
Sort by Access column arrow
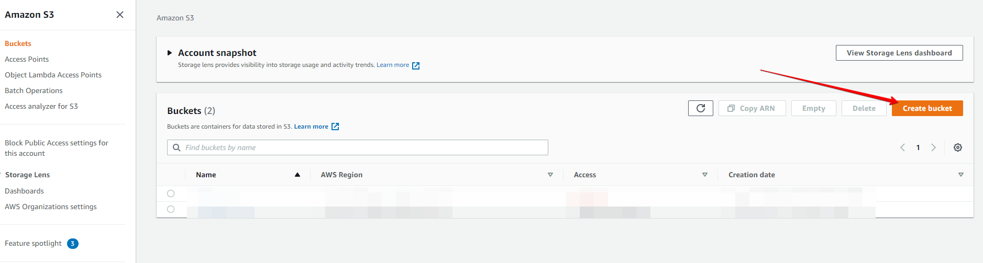(705, 175)
